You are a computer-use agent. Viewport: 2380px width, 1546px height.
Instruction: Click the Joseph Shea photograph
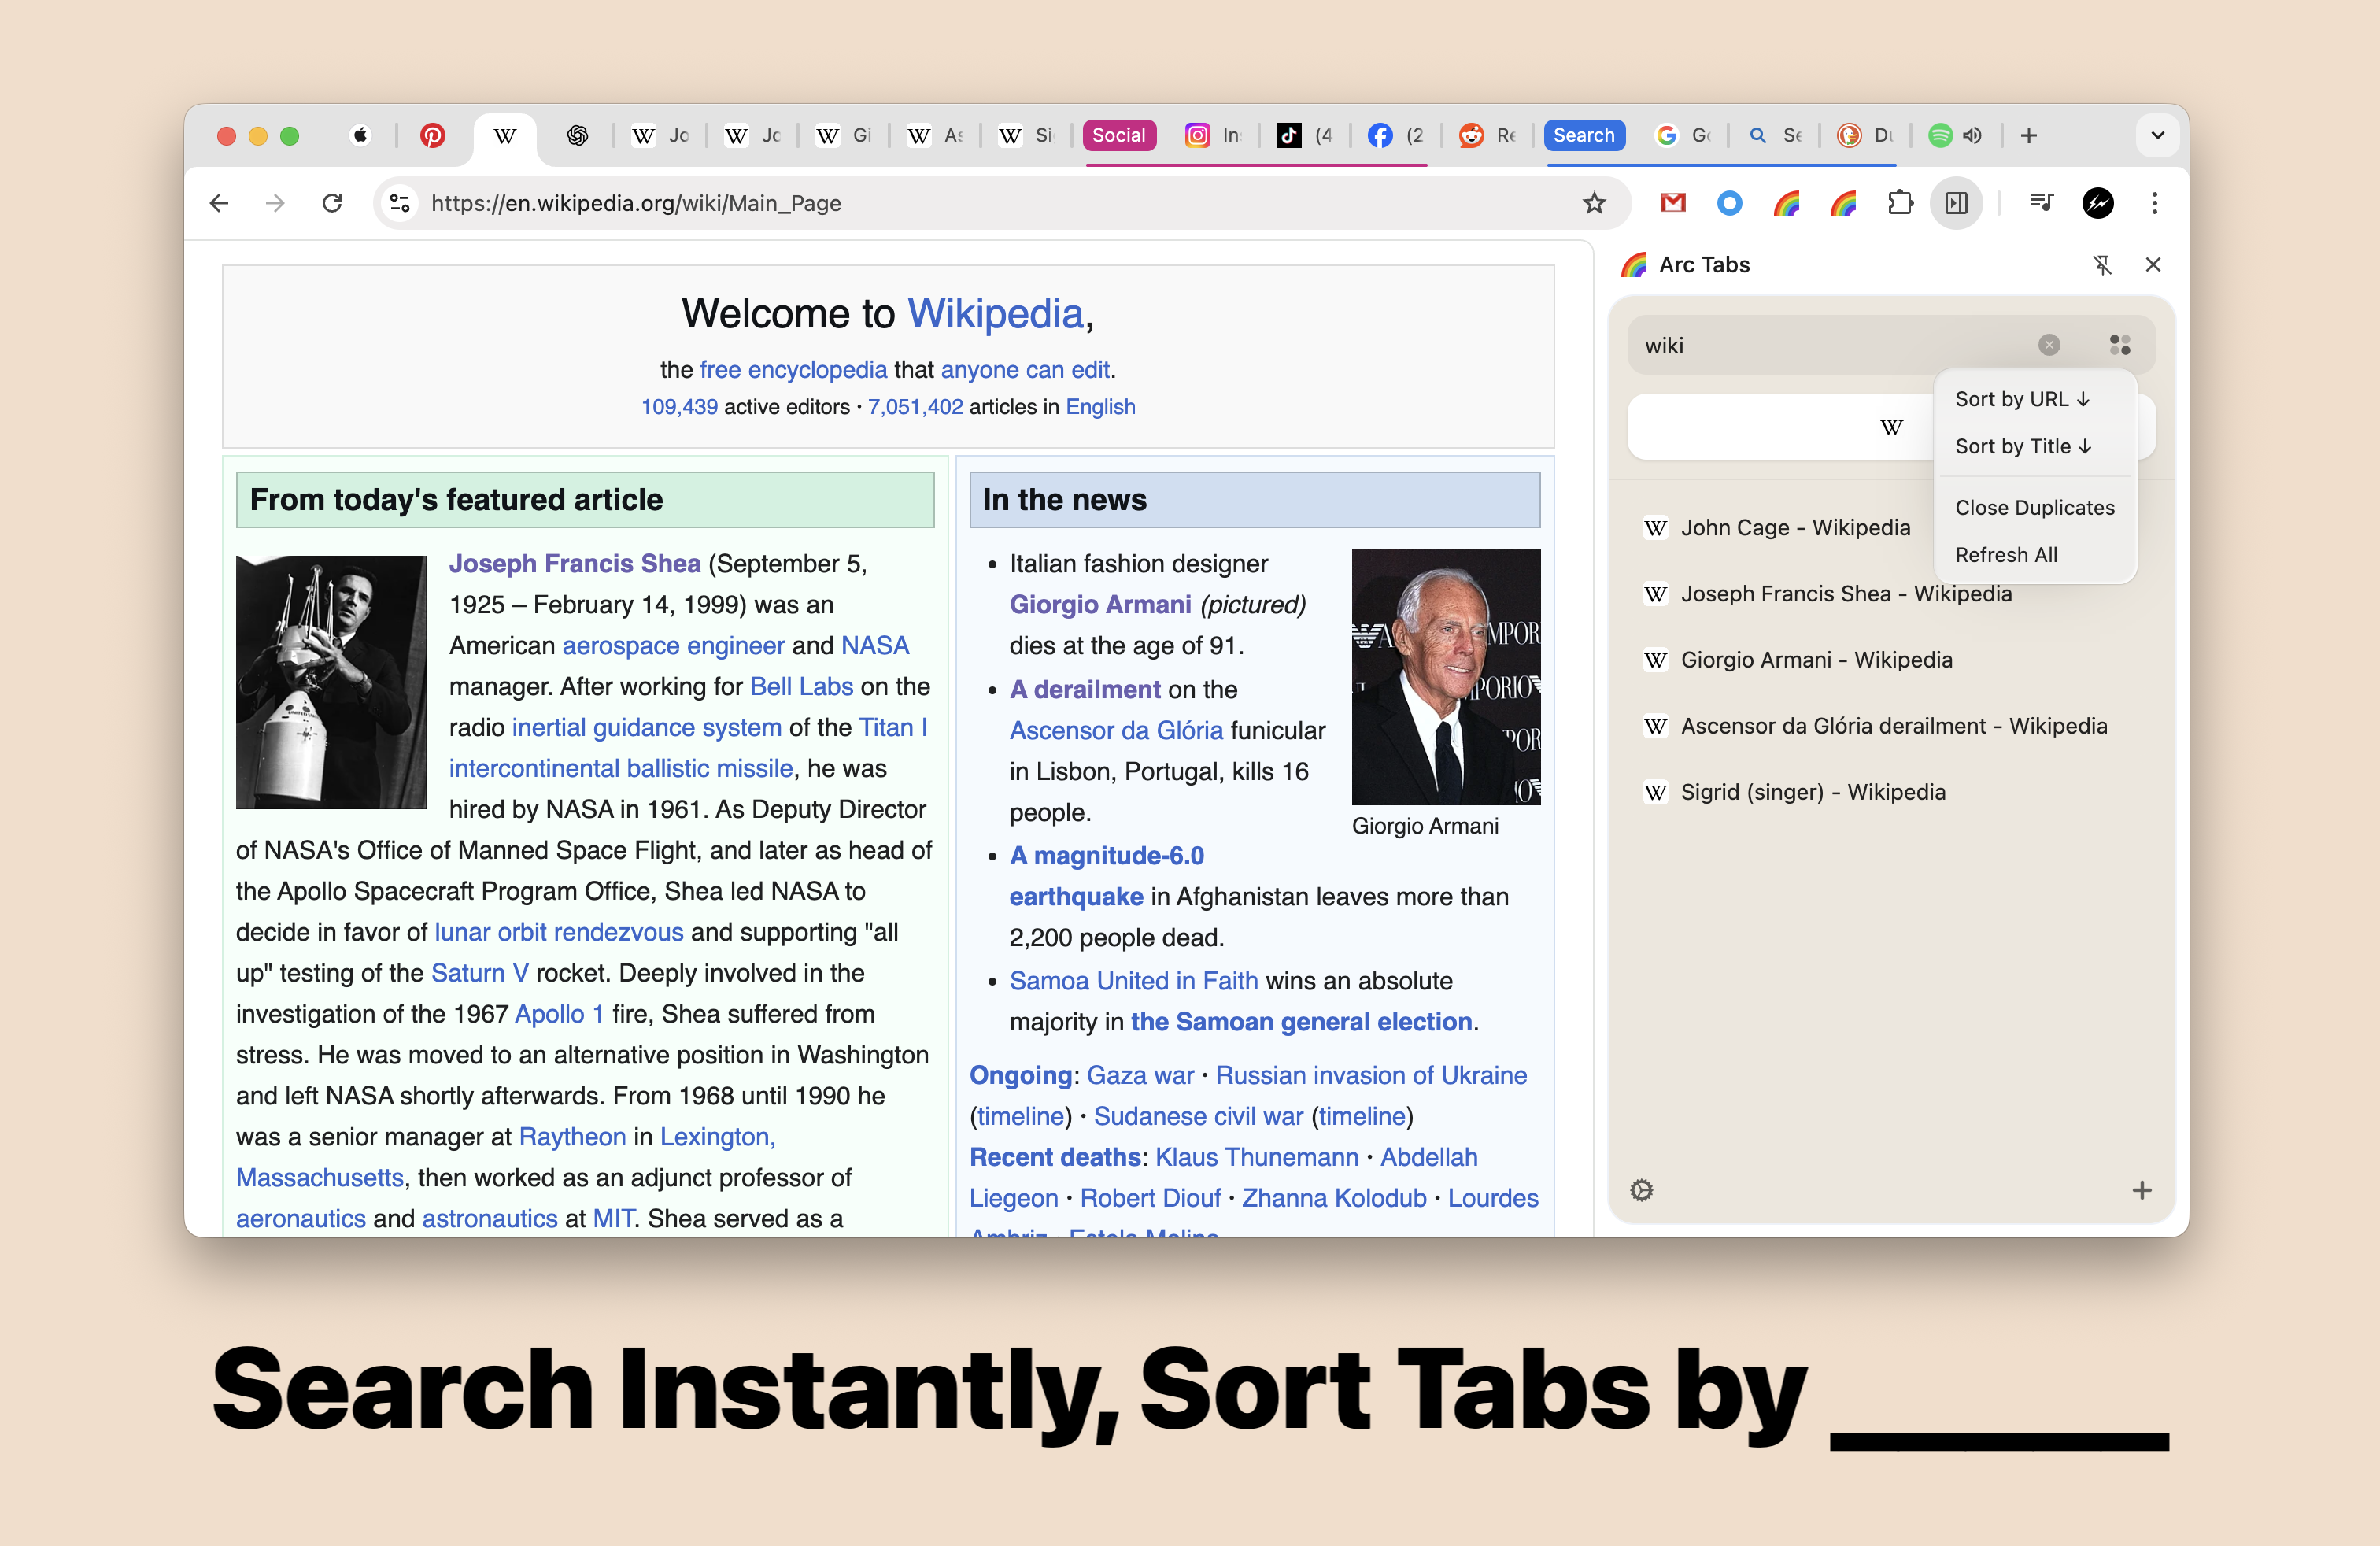coord(331,682)
